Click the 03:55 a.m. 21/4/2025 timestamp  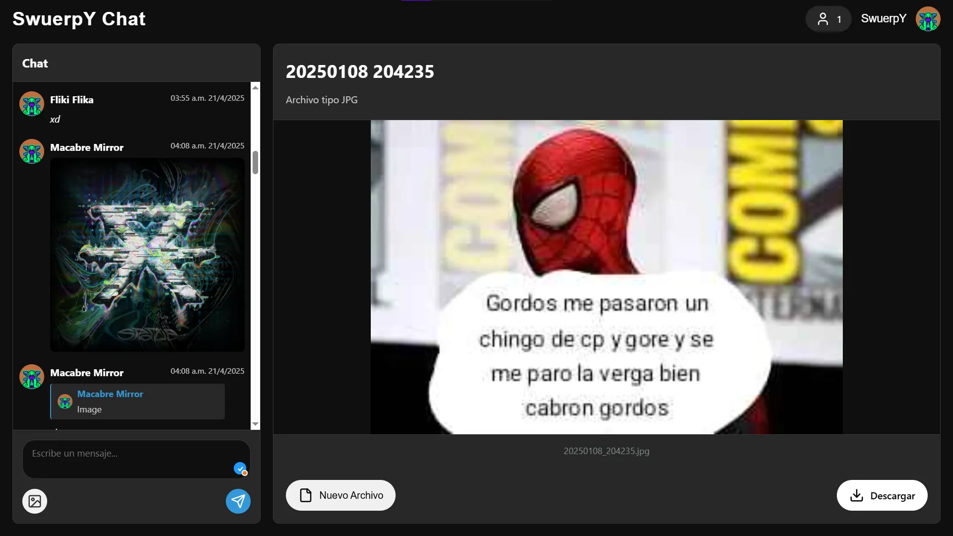[x=207, y=98]
